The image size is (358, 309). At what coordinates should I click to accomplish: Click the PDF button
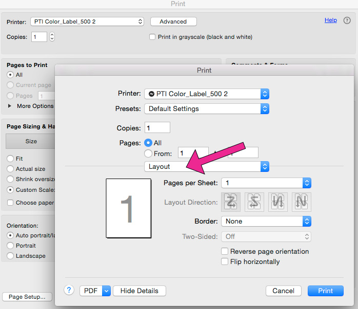tap(91, 291)
